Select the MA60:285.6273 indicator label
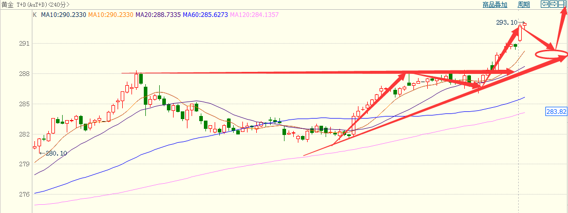This screenshot has width=568, height=213. click(205, 15)
